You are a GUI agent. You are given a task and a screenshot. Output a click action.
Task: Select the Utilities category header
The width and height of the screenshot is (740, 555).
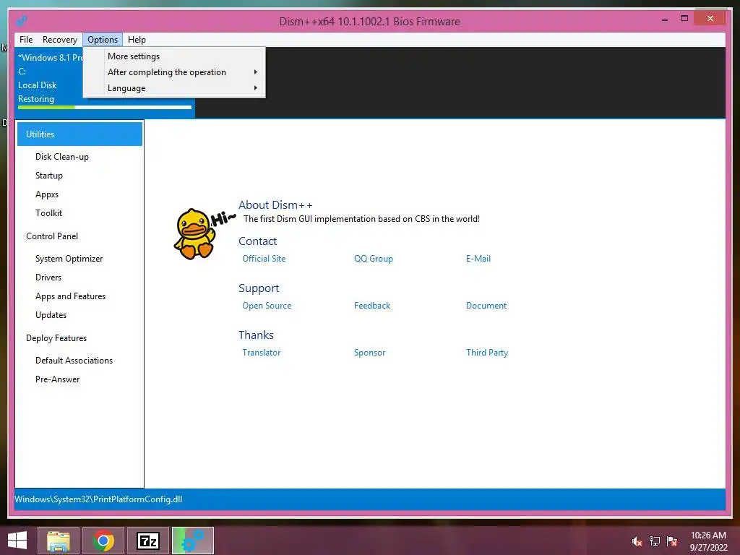[x=79, y=134]
